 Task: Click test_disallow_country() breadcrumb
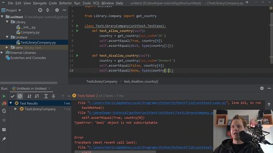point(141,81)
